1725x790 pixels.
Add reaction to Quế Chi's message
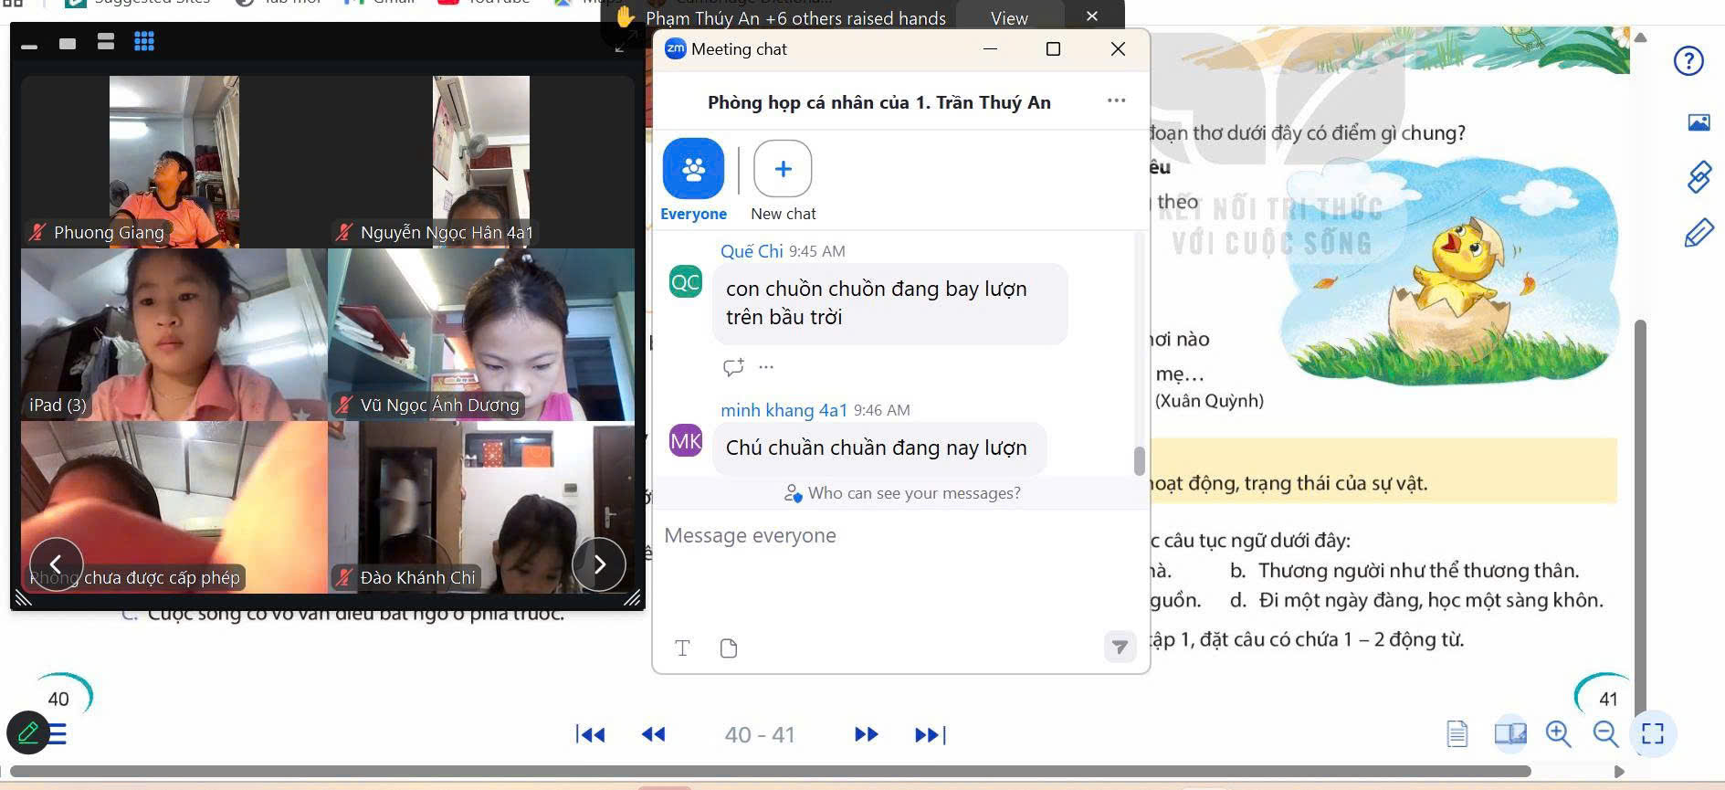click(x=733, y=367)
